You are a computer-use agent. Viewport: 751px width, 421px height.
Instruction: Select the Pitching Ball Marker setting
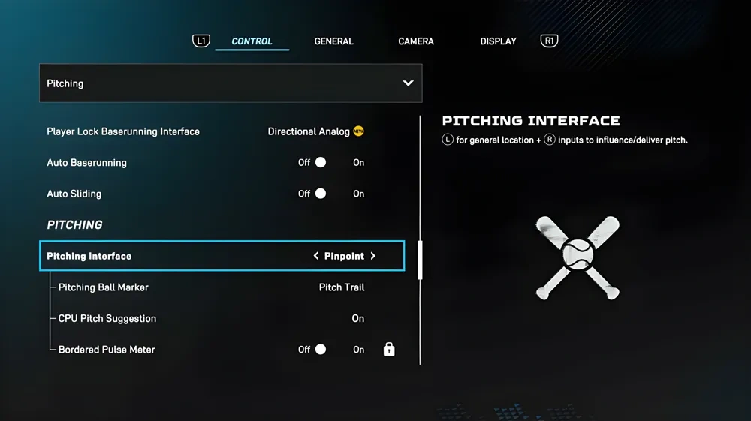point(222,287)
